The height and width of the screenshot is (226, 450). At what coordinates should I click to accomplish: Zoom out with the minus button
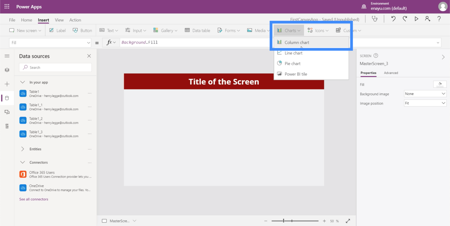(x=266, y=221)
